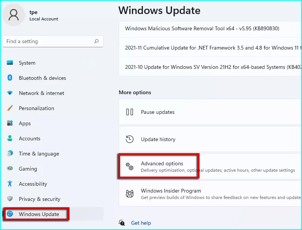Click the Accounts person icon
The image size is (302, 230).
point(10,138)
